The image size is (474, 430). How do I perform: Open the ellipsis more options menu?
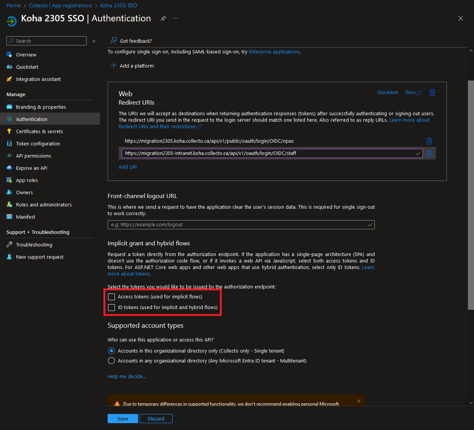(176, 18)
